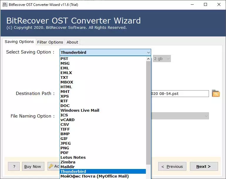This screenshot has height=179, width=226.
Task: Close the OST Converter Wizard window
Action: [x=219, y=4]
